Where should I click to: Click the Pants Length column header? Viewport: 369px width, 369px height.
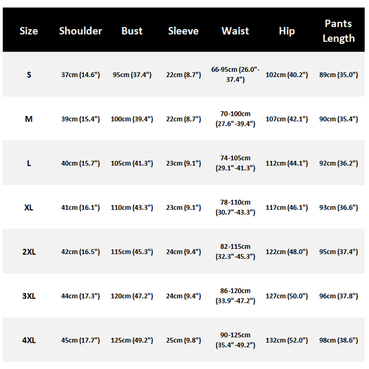(339, 31)
